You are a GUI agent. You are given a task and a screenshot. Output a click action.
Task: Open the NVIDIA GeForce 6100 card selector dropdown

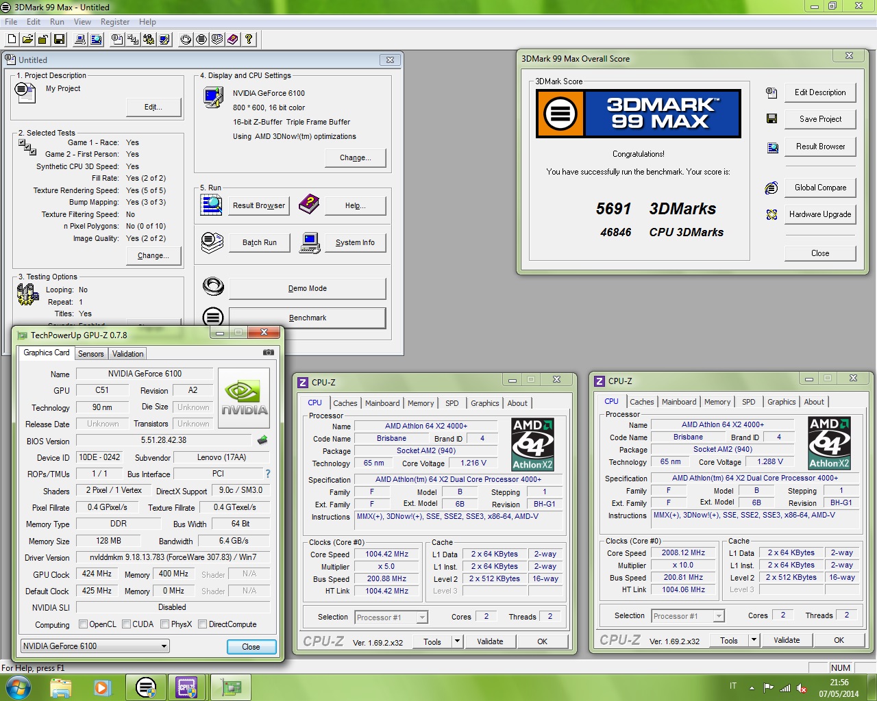95,646
